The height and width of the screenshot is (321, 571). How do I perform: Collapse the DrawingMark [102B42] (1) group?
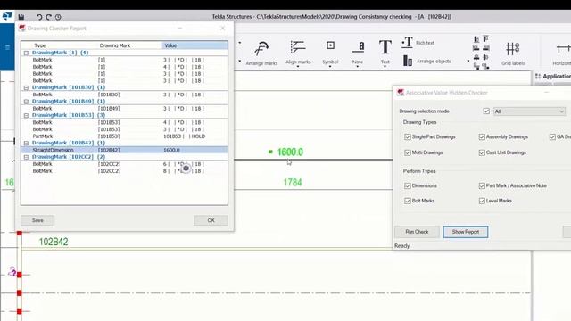(x=26, y=143)
